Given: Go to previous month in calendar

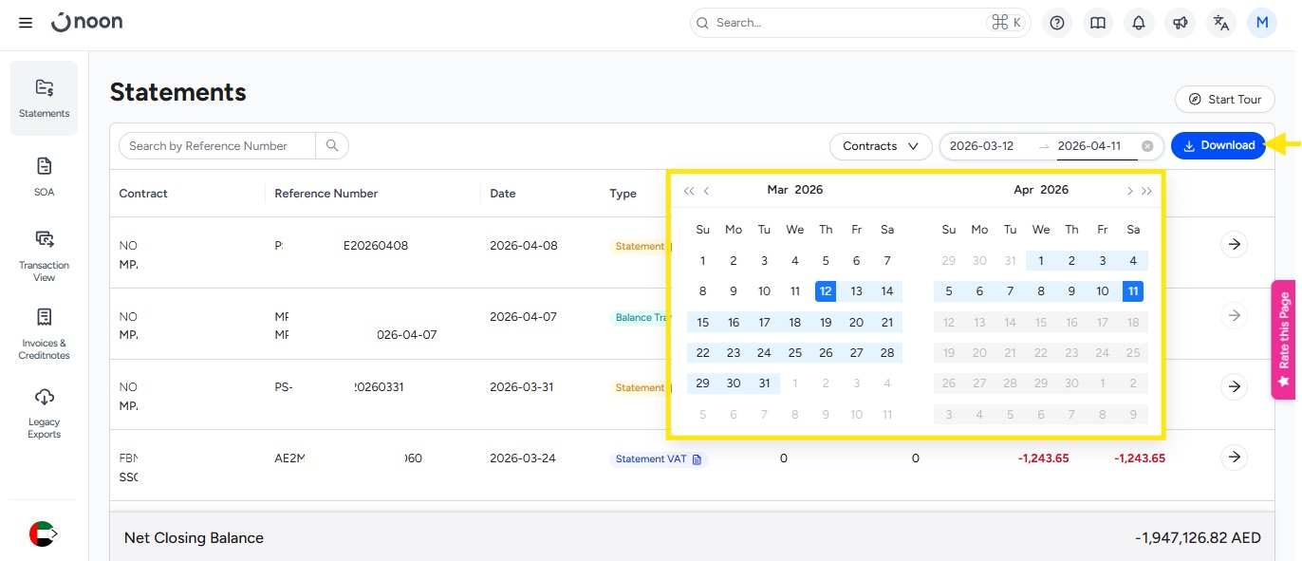Looking at the screenshot, I should 707,191.
